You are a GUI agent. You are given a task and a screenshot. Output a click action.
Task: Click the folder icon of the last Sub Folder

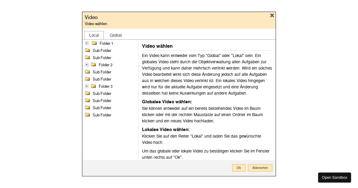tap(87, 115)
